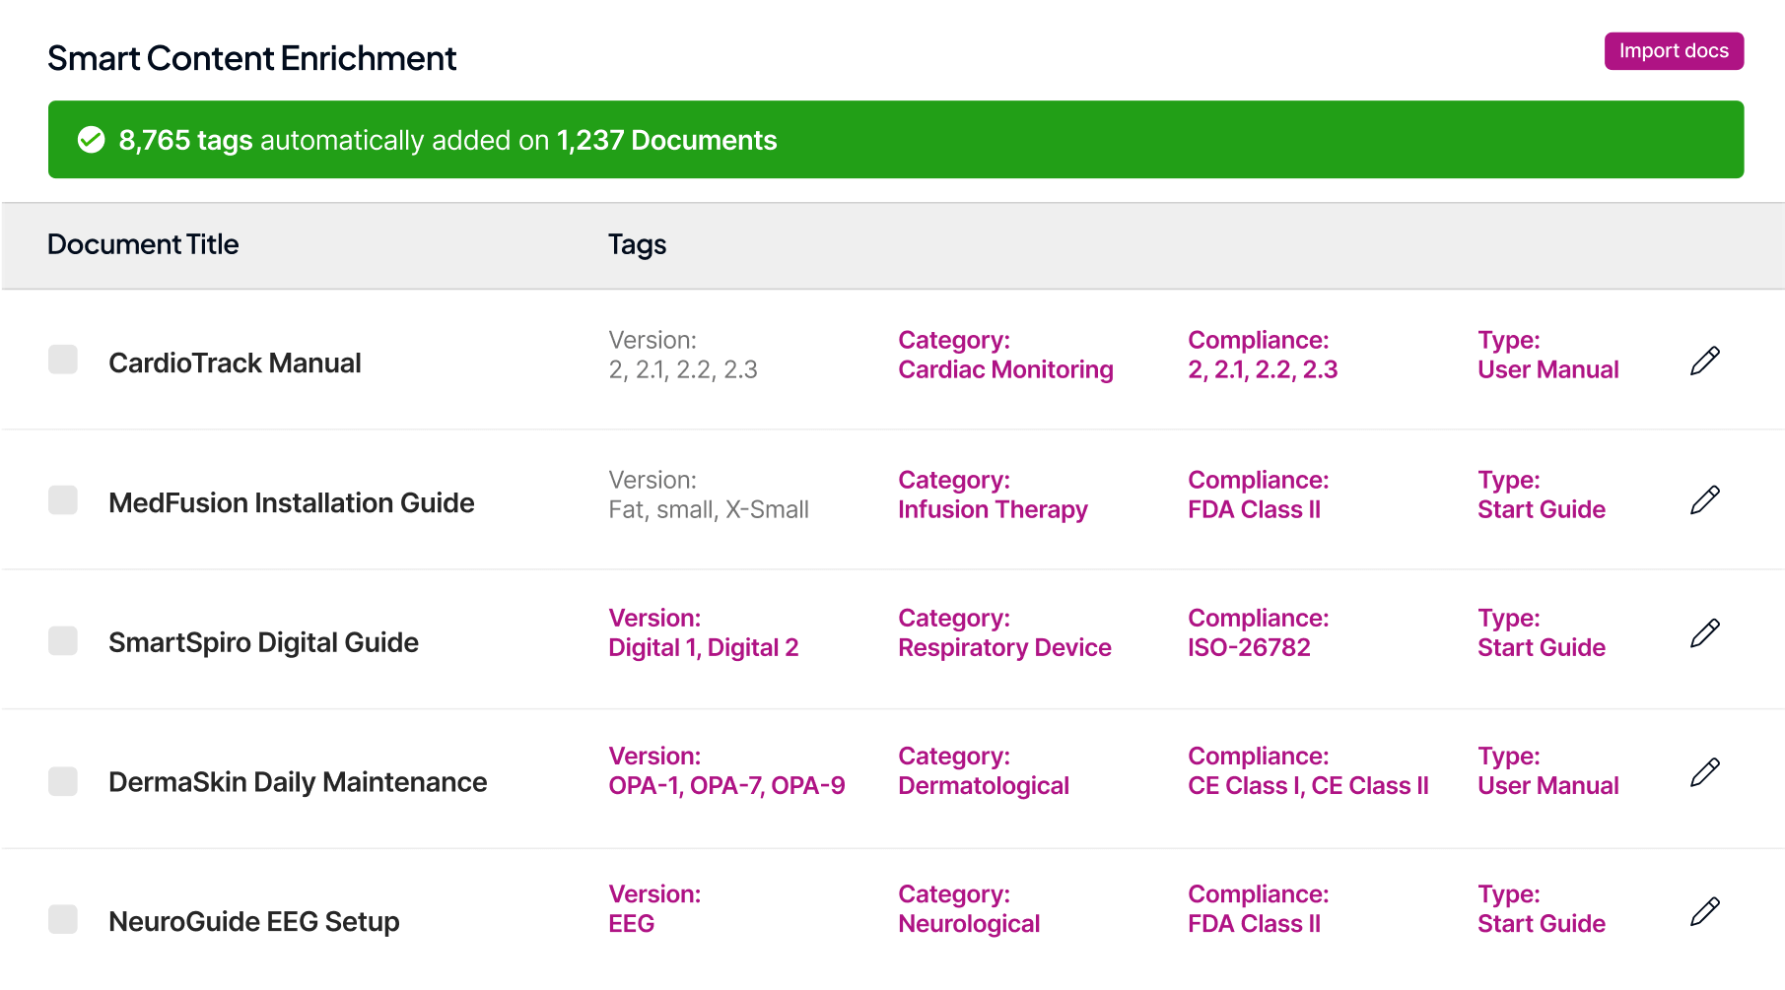Click the NeuroGuide EEG Setup title

(x=253, y=921)
